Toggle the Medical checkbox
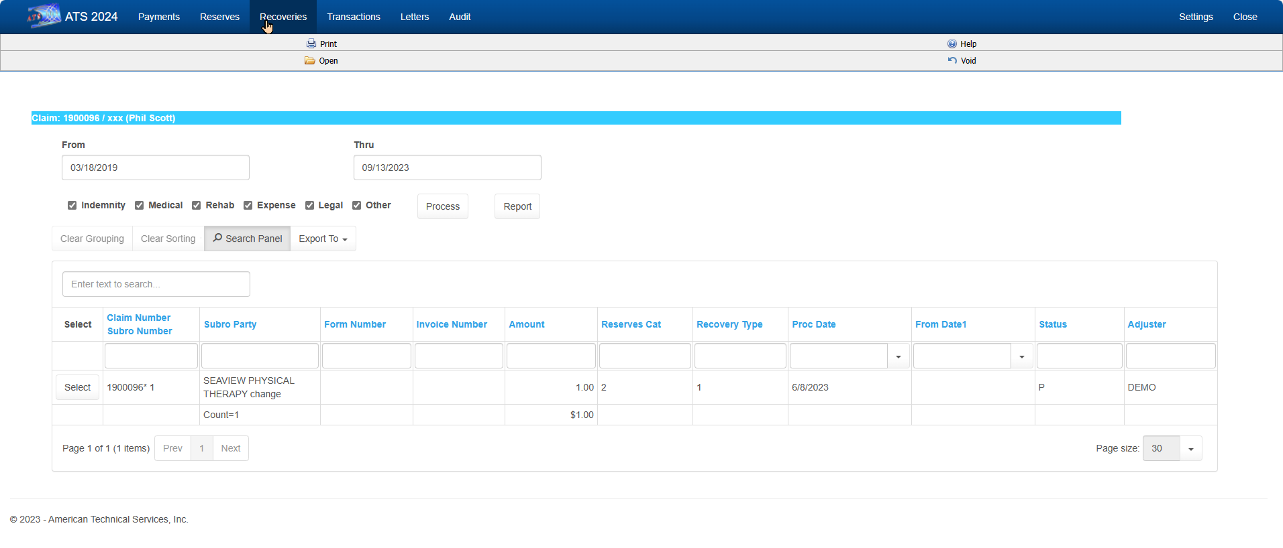The height and width of the screenshot is (548, 1283). 140,206
